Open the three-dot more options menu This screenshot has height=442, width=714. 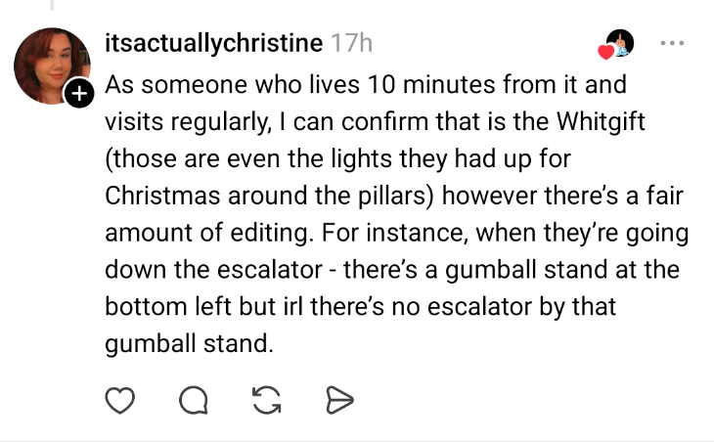tap(673, 44)
